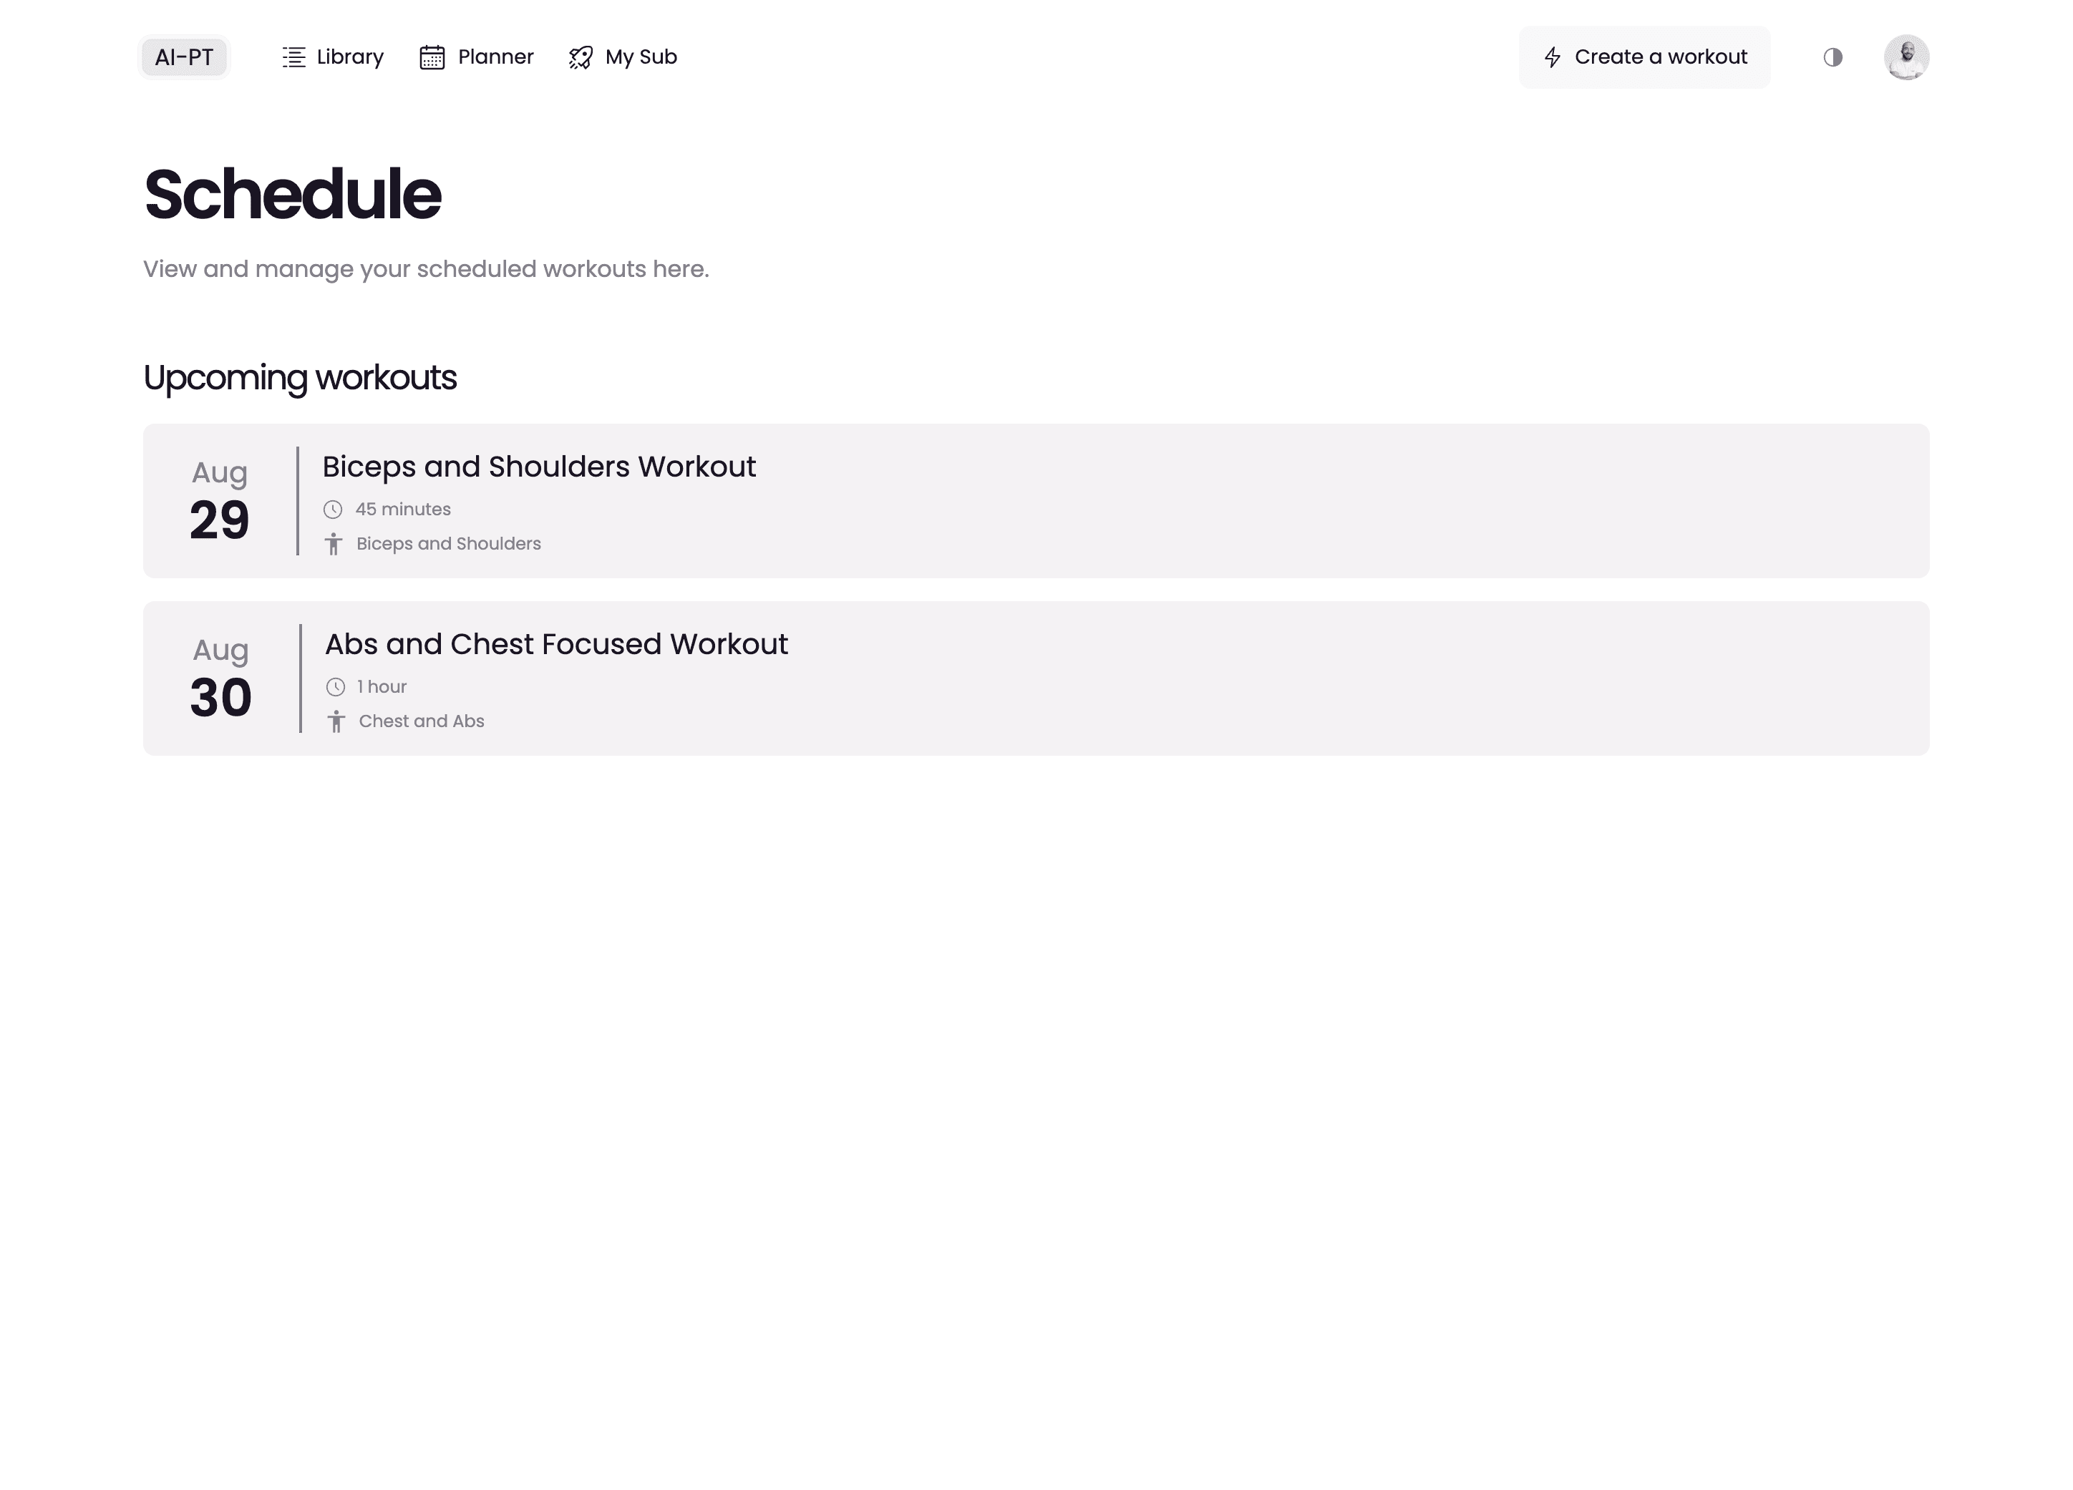Click the Biceps and Shoulders Workout entry

coord(1036,500)
